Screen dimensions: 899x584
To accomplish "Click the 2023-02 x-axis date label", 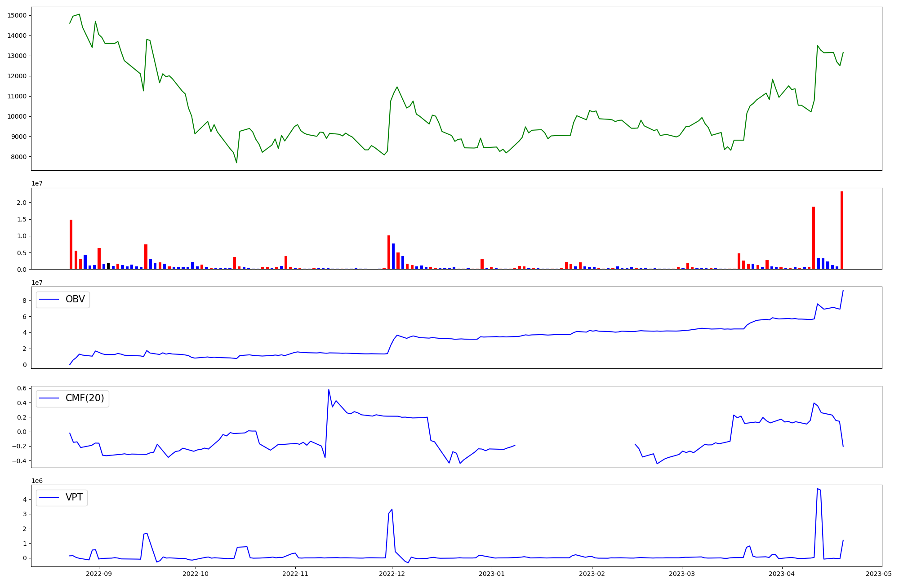I will pos(592,574).
